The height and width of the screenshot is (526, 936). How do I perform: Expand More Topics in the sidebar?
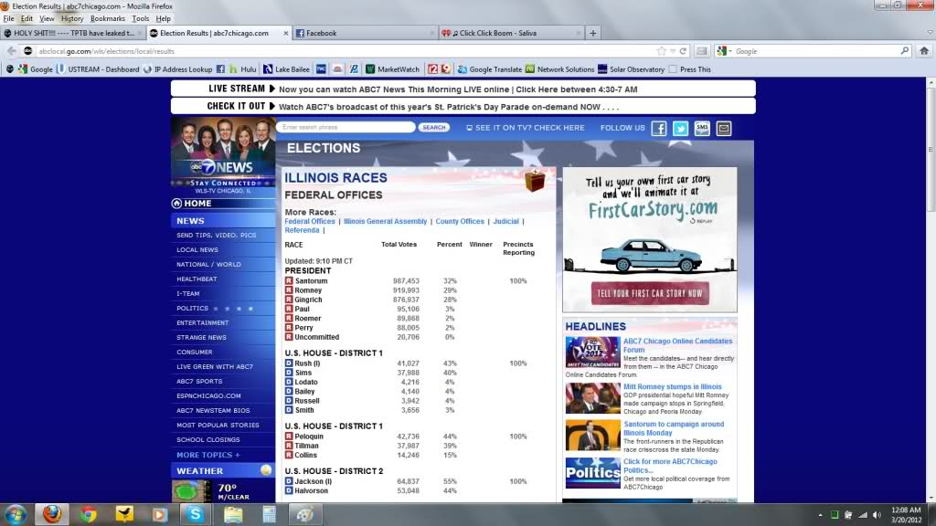(208, 455)
